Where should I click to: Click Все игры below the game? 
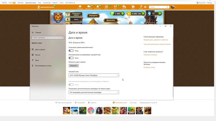133,103
